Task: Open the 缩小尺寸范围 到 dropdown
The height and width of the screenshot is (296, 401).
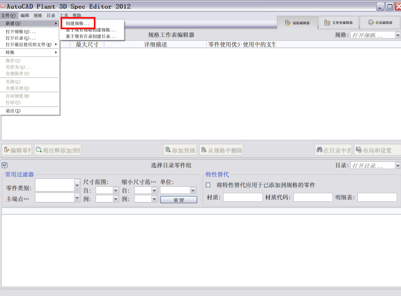Action: [x=154, y=199]
